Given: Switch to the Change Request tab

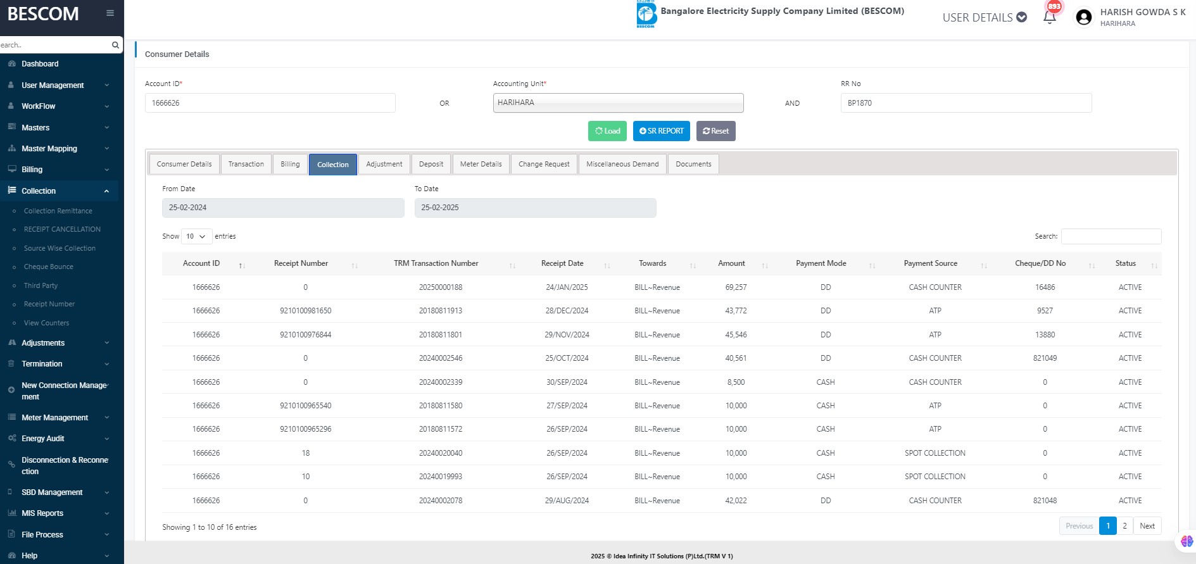Looking at the screenshot, I should (544, 164).
